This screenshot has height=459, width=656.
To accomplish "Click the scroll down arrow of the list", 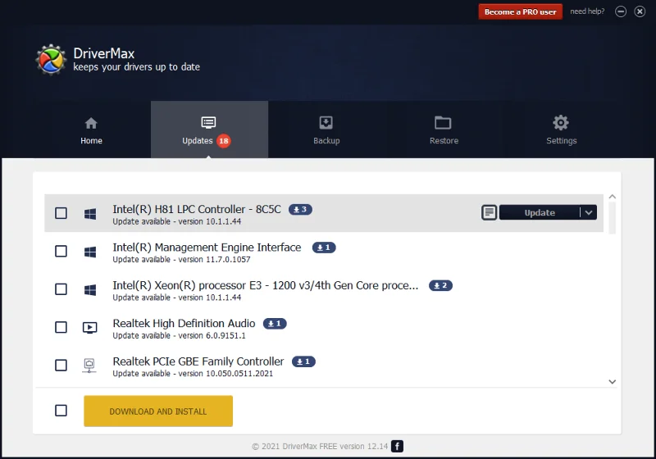I will pyautogui.click(x=612, y=382).
